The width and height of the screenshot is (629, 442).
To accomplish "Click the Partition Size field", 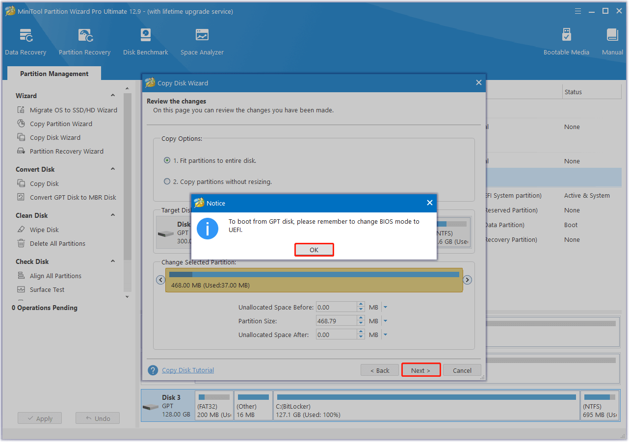I will (337, 321).
